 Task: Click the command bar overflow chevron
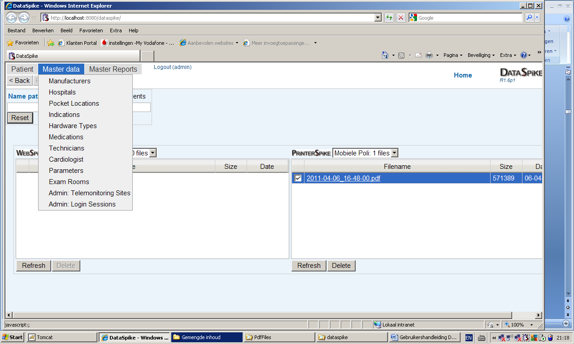(x=539, y=53)
